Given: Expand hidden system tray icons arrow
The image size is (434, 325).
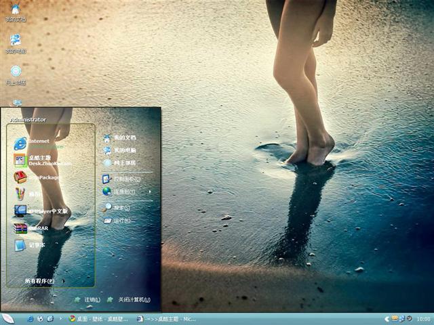Looking at the screenshot, I should 386,318.
